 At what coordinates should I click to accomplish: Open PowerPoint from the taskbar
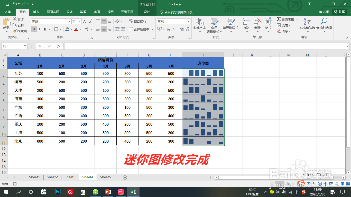pos(108,192)
